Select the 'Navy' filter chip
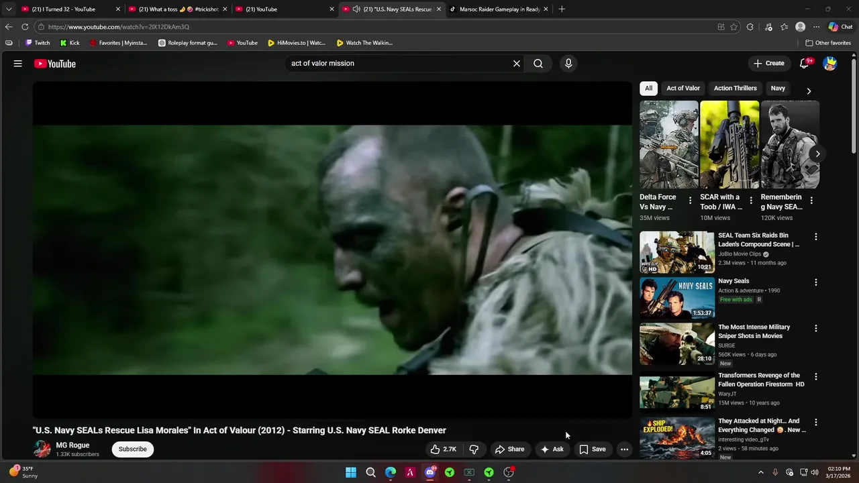The image size is (859, 483). (x=778, y=88)
